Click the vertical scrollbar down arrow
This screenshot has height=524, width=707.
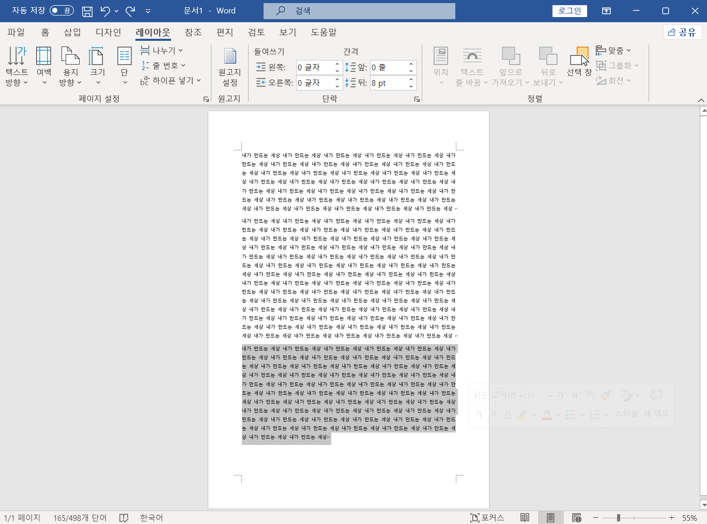703,505
